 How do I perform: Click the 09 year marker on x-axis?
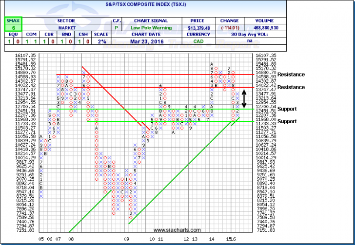click(x=127, y=239)
